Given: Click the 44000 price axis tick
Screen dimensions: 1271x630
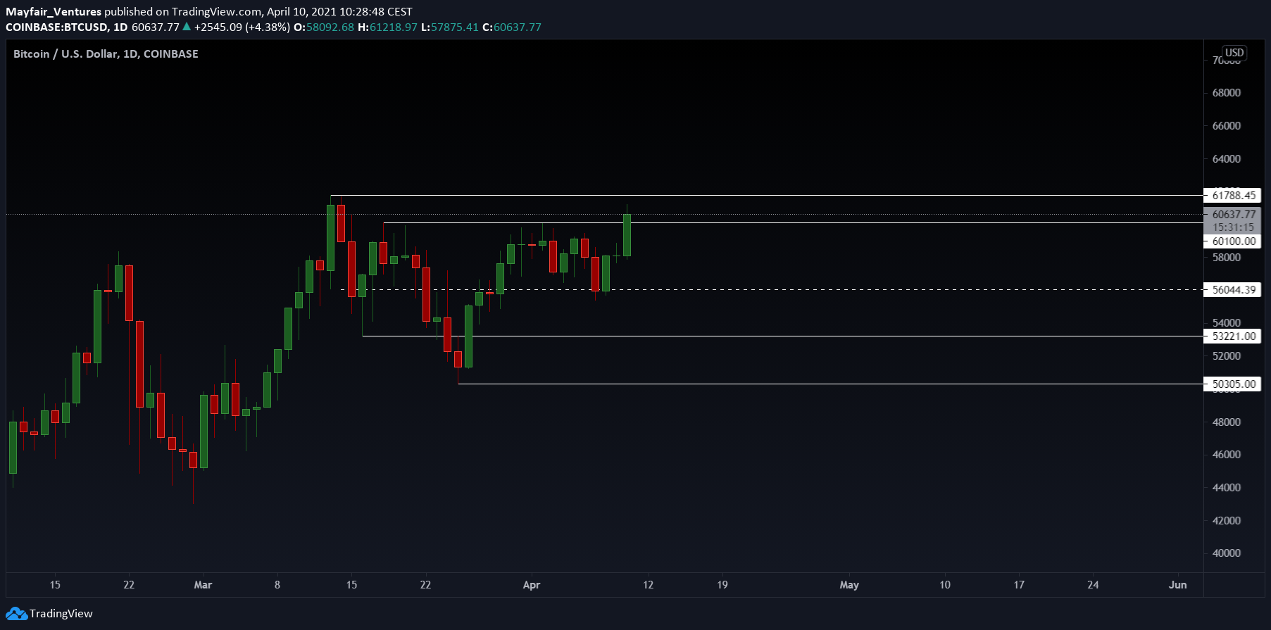Looking at the screenshot, I should coord(1226,488).
